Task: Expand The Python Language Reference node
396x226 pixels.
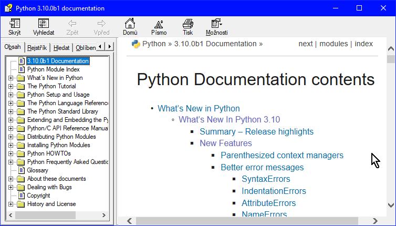Action: [x=11, y=103]
